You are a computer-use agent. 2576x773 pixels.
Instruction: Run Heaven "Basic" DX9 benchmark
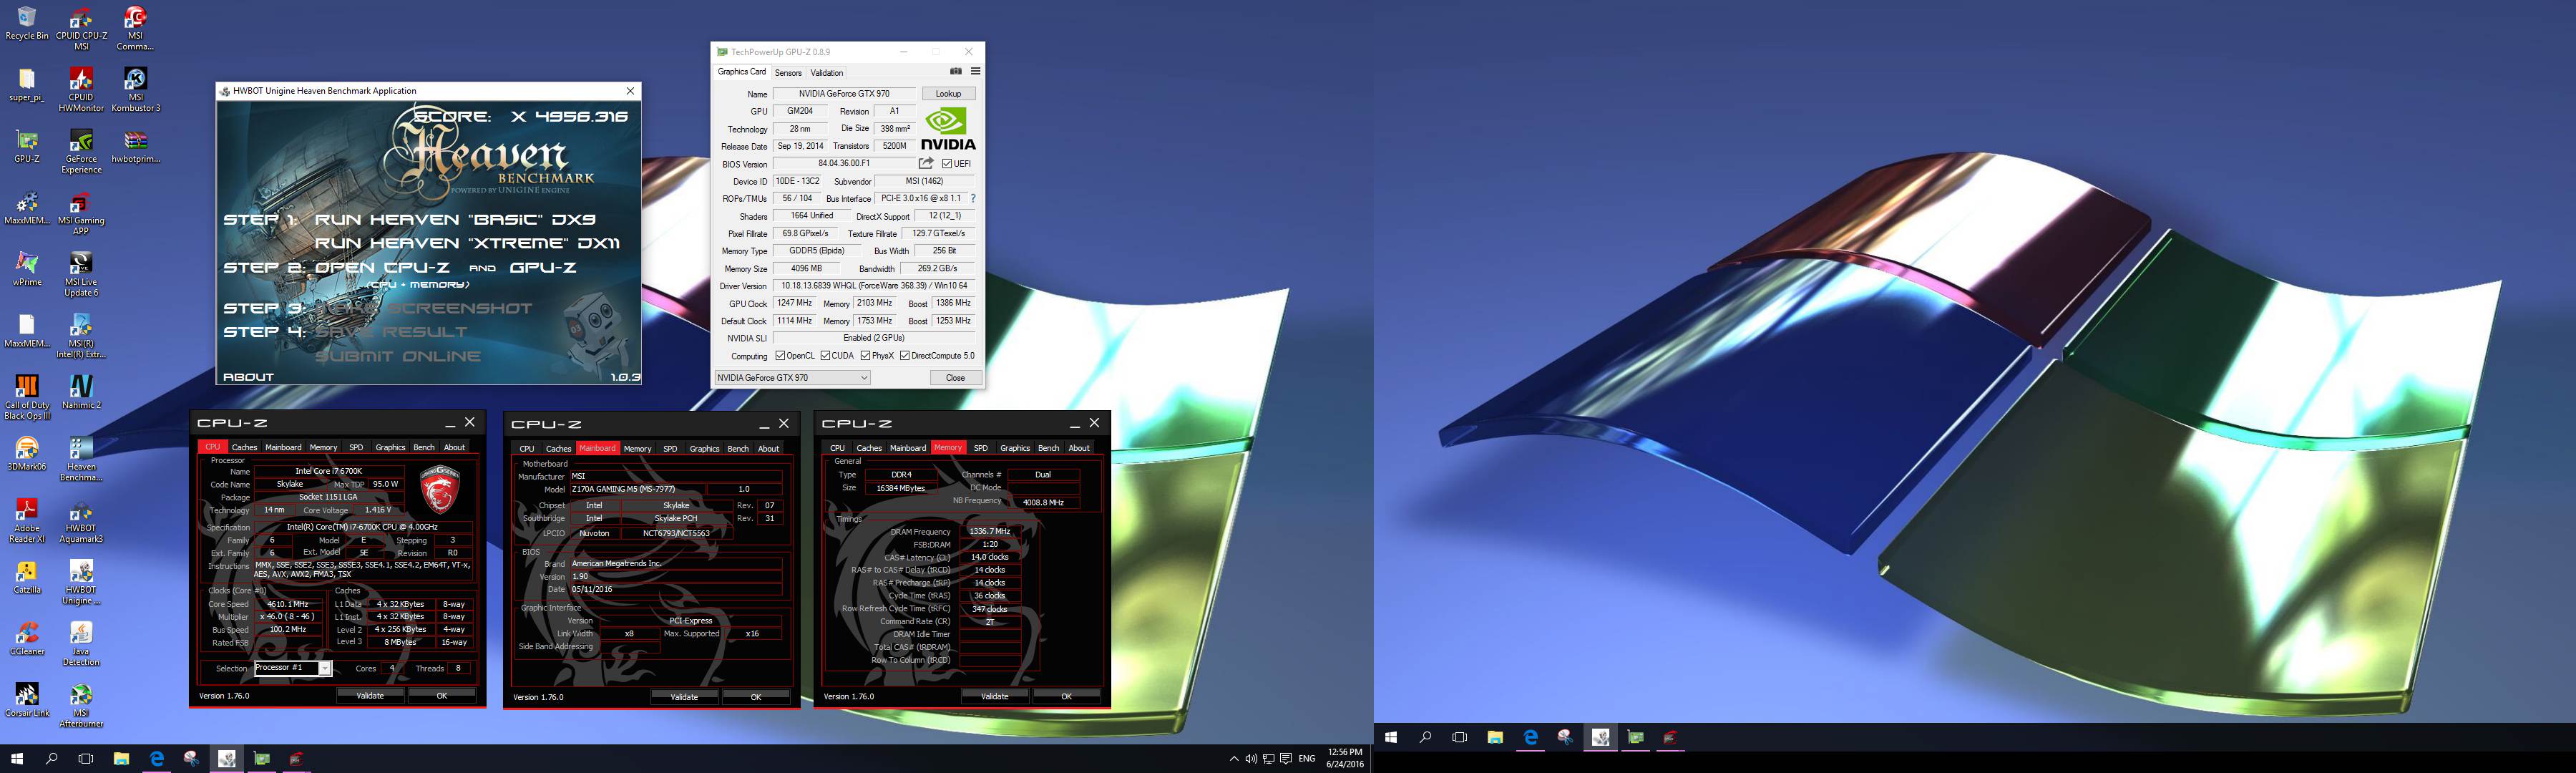click(x=455, y=219)
